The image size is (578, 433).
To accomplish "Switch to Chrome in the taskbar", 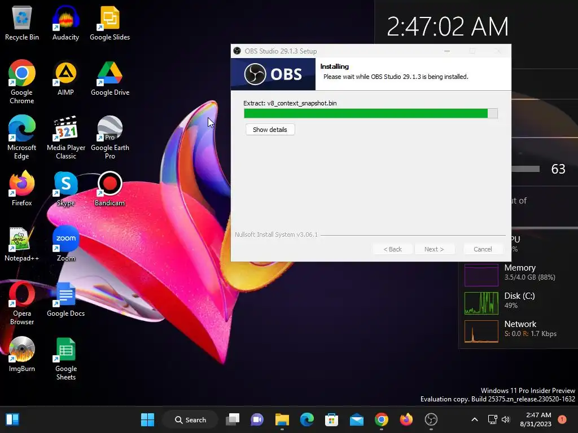I will 382,419.
